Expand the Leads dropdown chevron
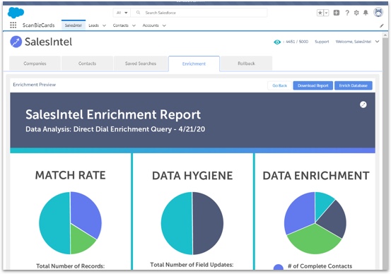Viewport: 391px width, 274px height. coord(104,25)
